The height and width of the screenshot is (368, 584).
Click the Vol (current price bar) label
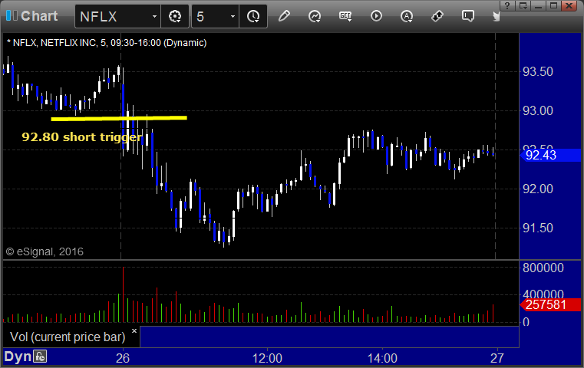tap(68, 337)
